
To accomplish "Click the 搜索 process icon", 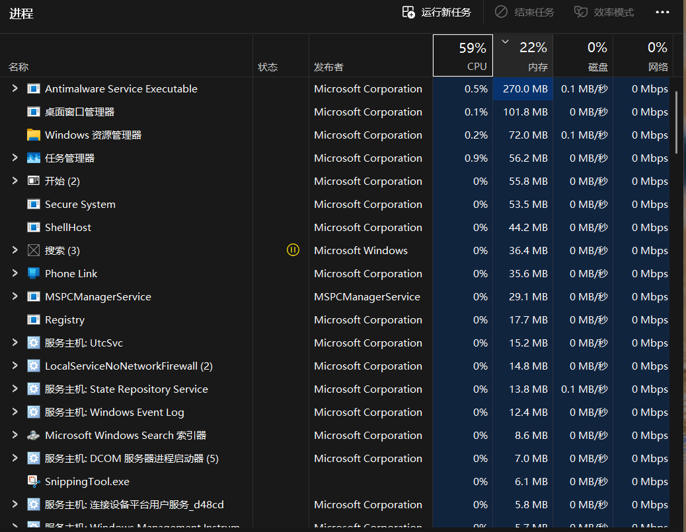I will pyautogui.click(x=34, y=250).
